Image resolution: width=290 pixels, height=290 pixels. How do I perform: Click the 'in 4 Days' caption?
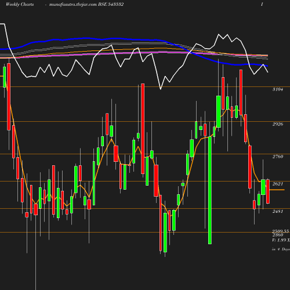[x=281, y=249]
